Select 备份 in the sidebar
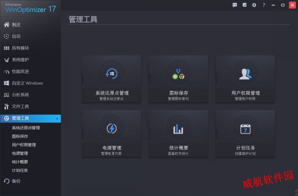Image resolution: width=298 pixels, height=196 pixels. point(16,181)
